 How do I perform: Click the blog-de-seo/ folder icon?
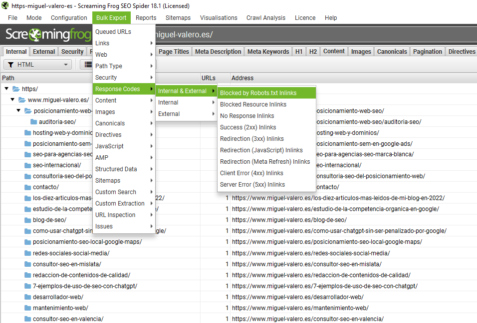[27, 220]
